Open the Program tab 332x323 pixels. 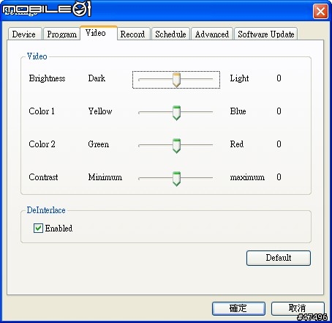tap(61, 34)
